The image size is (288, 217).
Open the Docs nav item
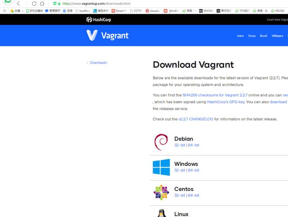(252, 36)
